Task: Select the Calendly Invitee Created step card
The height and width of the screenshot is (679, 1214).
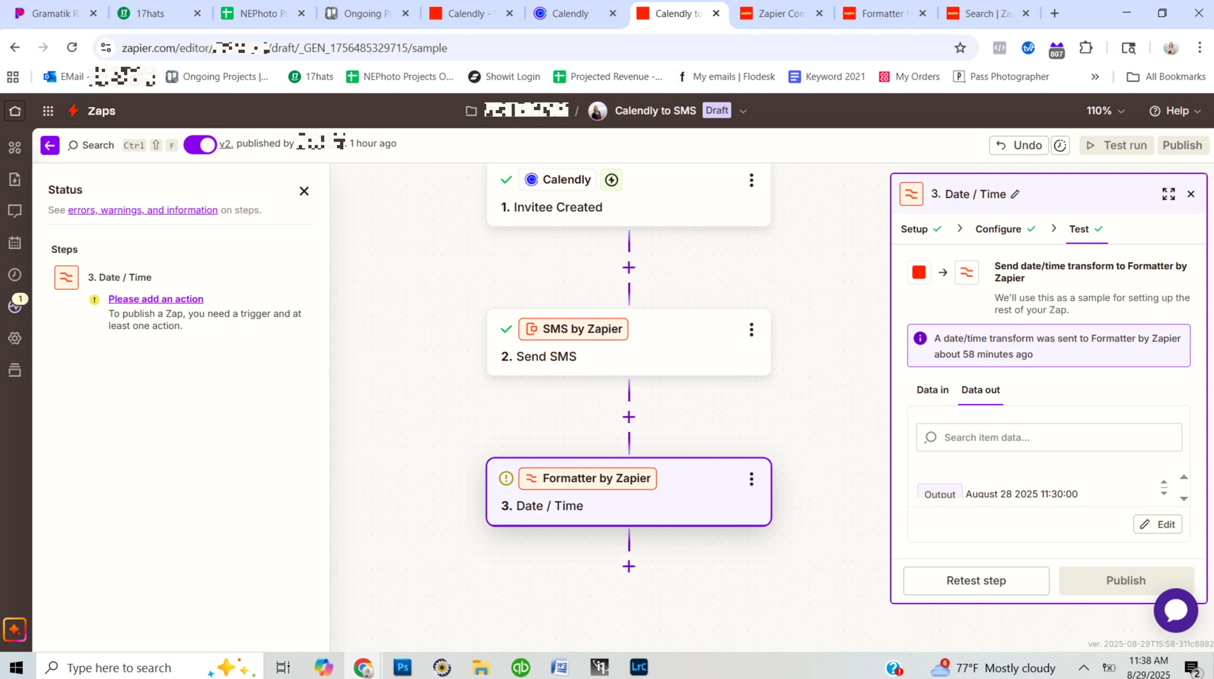Action: [629, 194]
